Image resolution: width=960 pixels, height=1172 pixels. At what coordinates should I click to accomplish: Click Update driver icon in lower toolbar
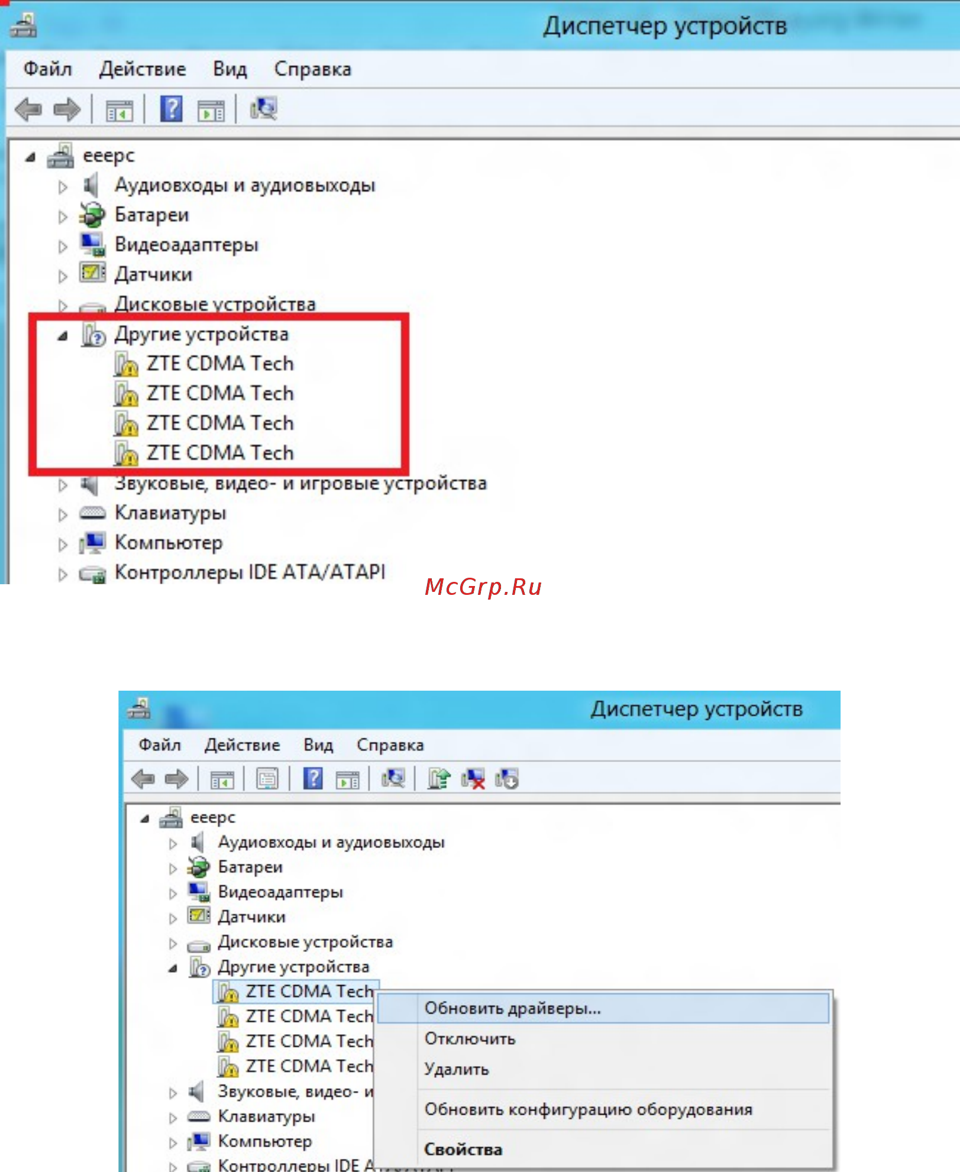439,778
